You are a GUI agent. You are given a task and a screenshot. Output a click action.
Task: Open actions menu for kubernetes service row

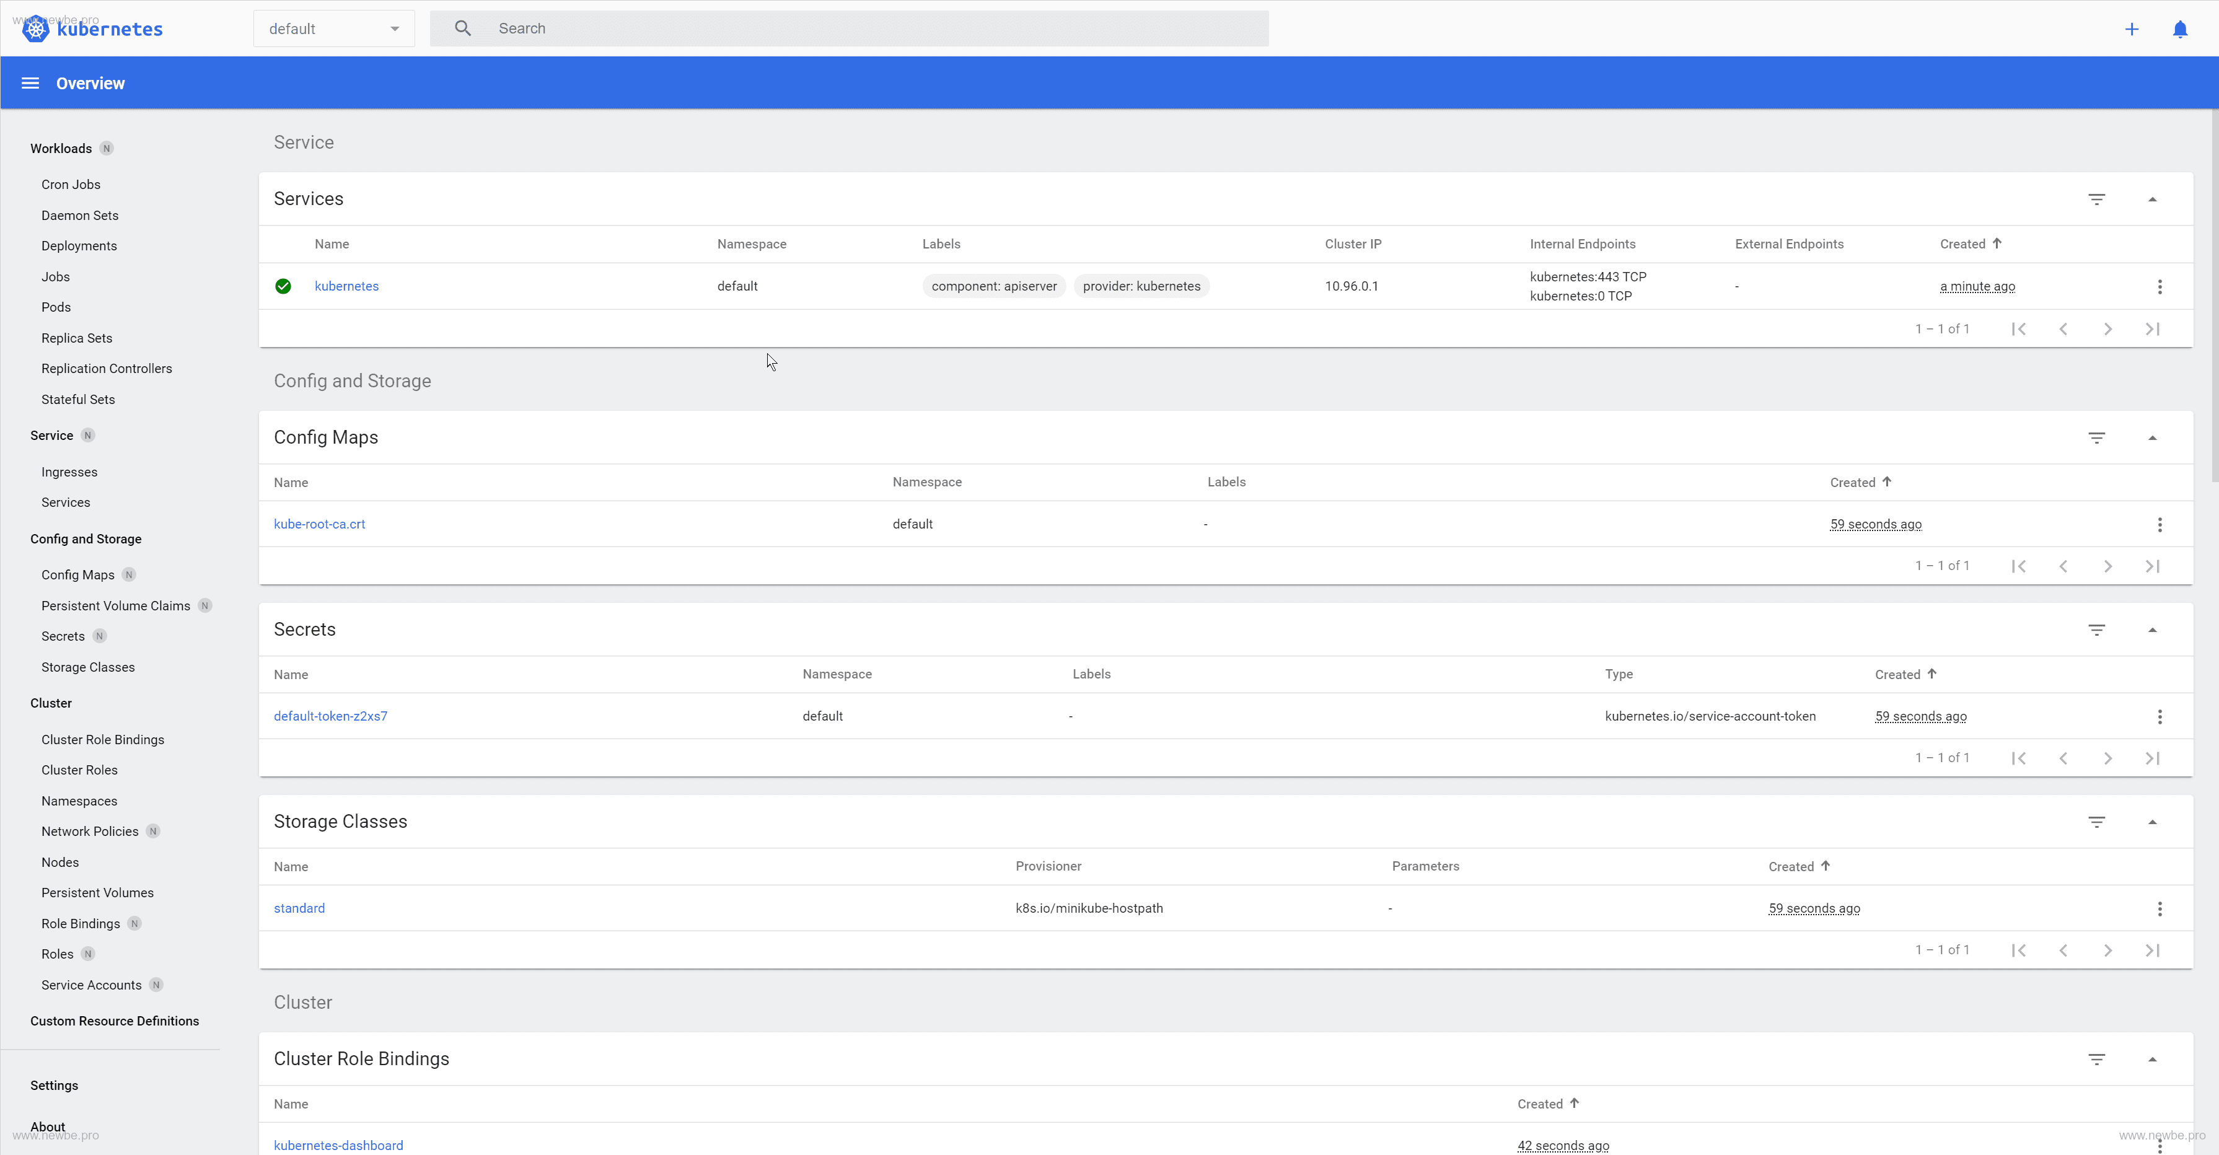(x=2159, y=287)
